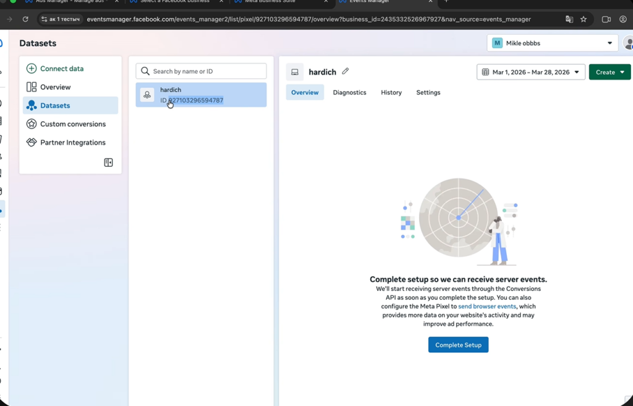Click the M avatar in account selector
The image size is (633, 406).
(x=498, y=43)
